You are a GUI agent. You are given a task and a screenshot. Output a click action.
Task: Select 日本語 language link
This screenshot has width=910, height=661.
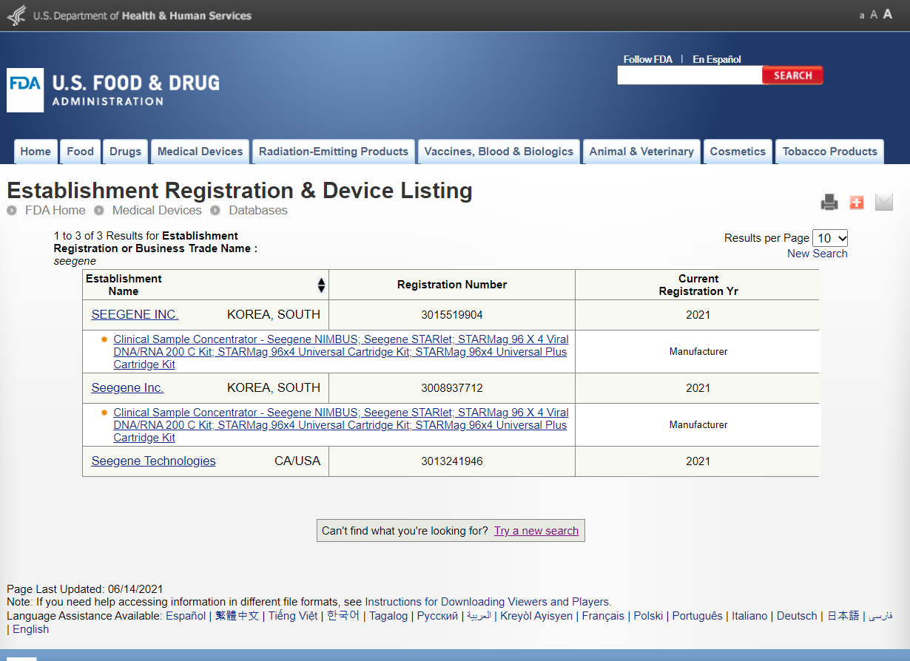pos(843,616)
